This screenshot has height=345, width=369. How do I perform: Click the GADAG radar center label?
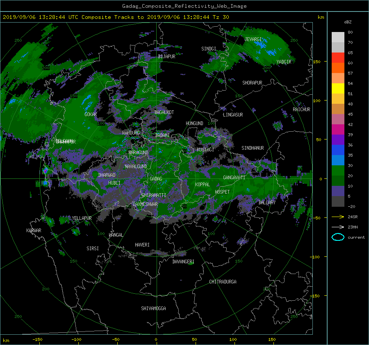[156, 179]
